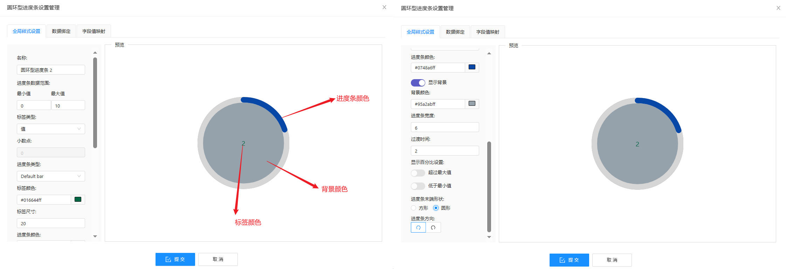Switch to 全局样式设置 tab in right dialog

point(420,32)
